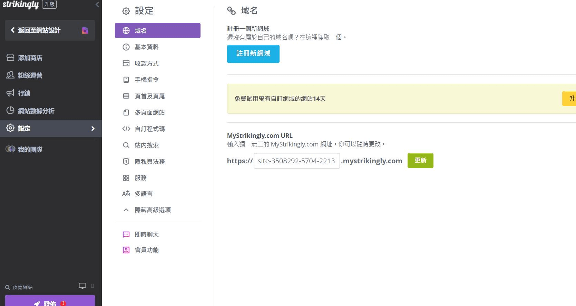Viewport: 576px width, 306px height.
Task: Click the store icon beside 添加商店
Action: (10, 58)
